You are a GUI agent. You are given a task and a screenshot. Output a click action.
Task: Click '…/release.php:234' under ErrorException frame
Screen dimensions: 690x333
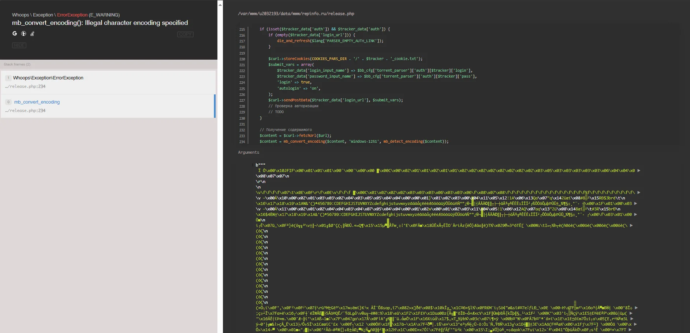point(25,87)
